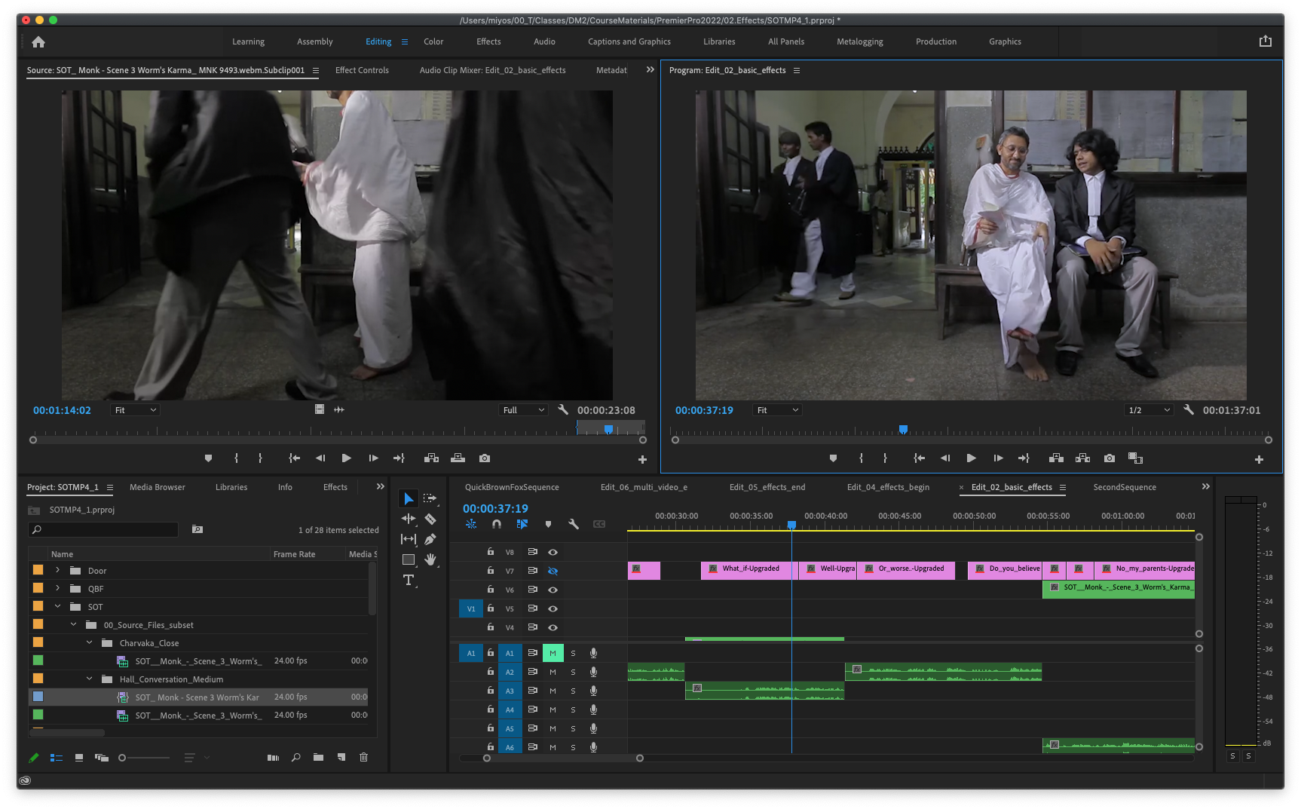The height and width of the screenshot is (809, 1301).
Task: Switch to the Color workspace tab
Action: 433,42
